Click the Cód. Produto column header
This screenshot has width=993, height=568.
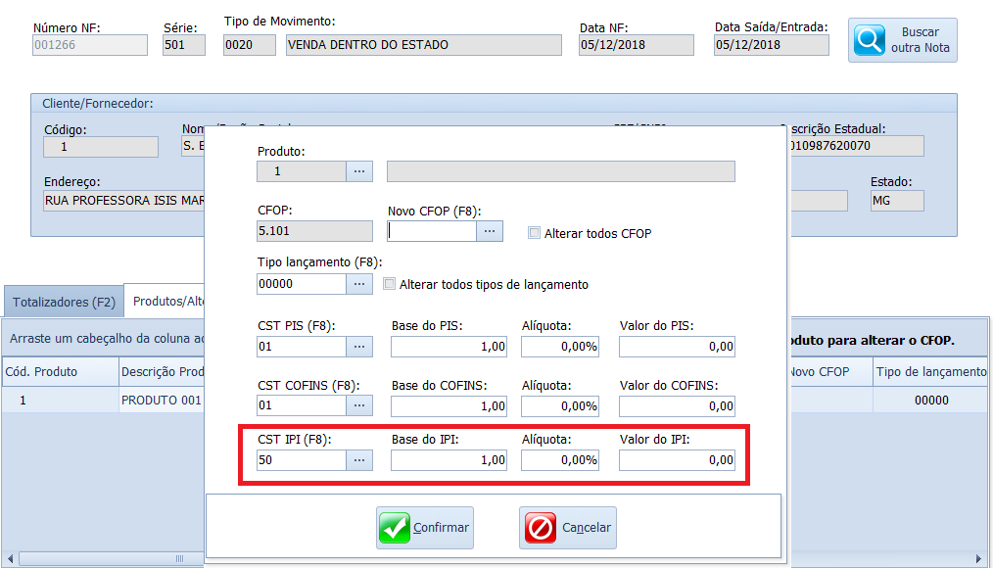41,372
